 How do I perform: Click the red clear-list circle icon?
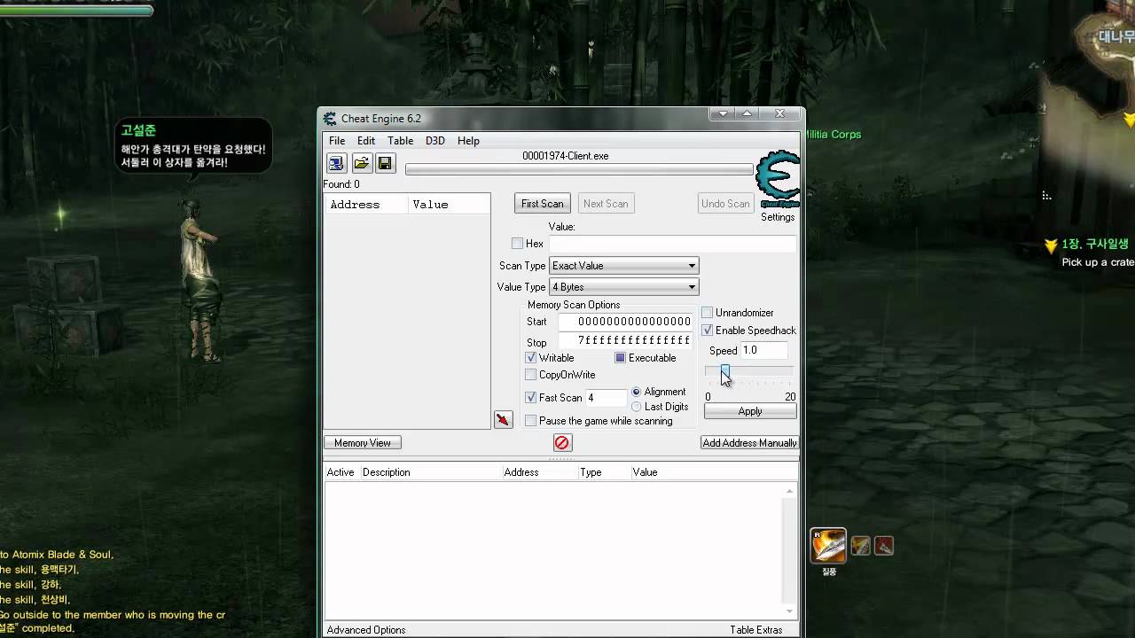pyautogui.click(x=562, y=442)
